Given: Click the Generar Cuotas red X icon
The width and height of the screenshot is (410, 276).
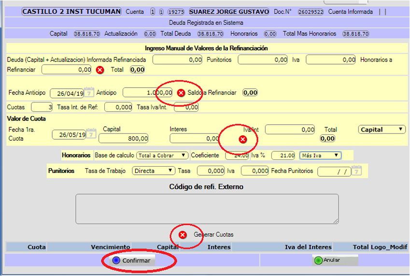Looking at the screenshot, I should [x=183, y=235].
